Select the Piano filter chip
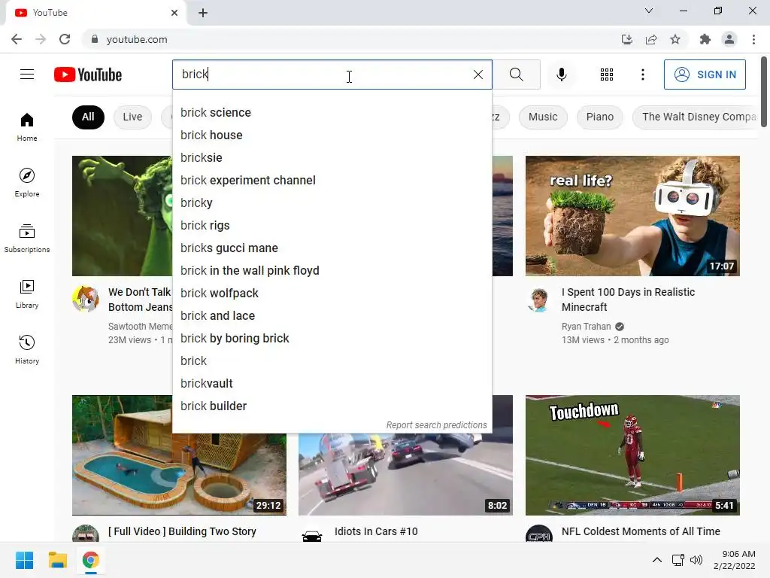 click(x=599, y=117)
